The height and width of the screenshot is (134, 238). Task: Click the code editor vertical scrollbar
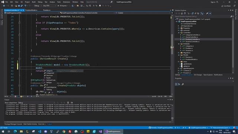click(x=172, y=44)
